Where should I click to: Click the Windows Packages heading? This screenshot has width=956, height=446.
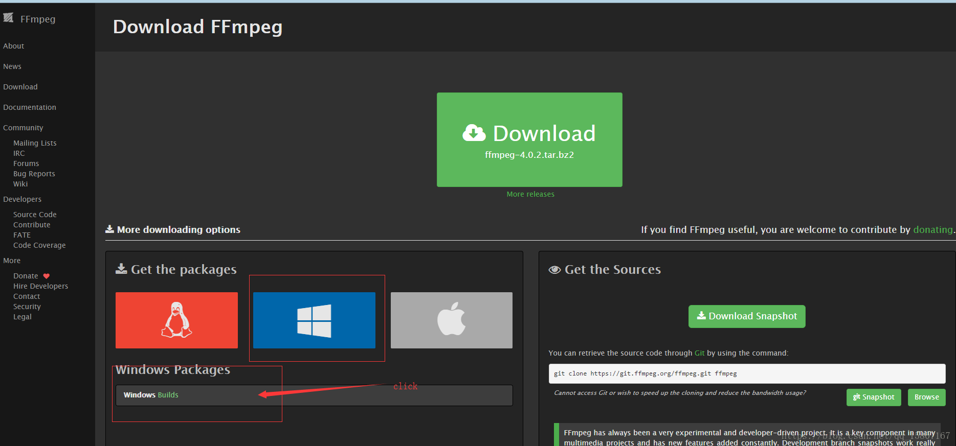pyautogui.click(x=173, y=369)
